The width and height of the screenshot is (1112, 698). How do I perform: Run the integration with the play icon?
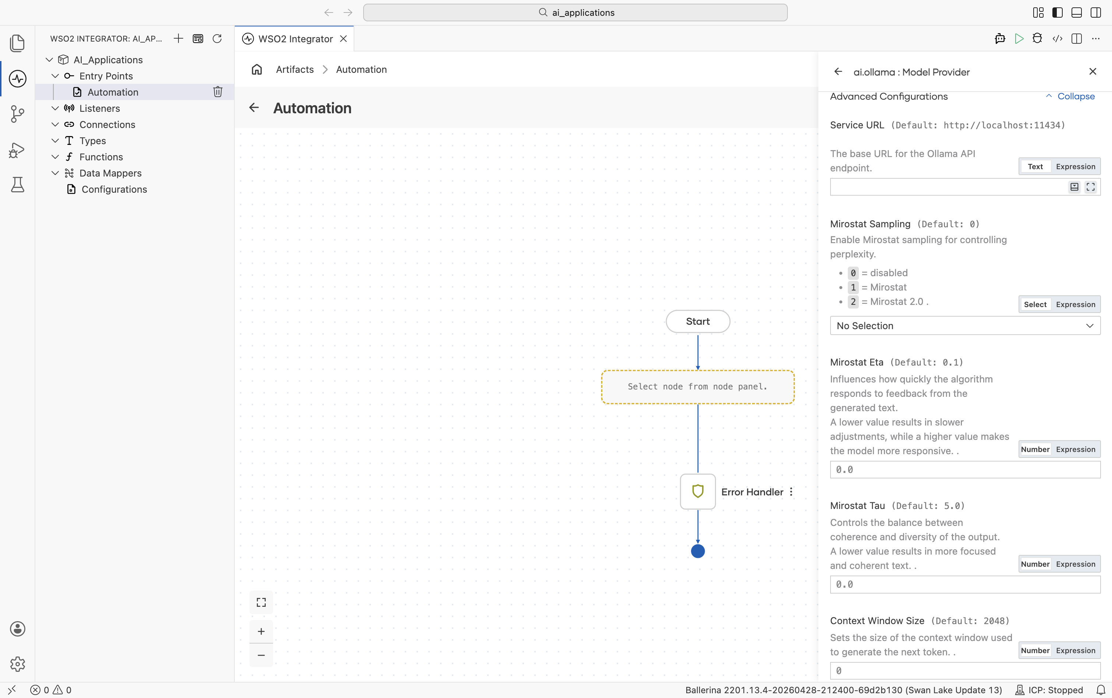pyautogui.click(x=1019, y=38)
